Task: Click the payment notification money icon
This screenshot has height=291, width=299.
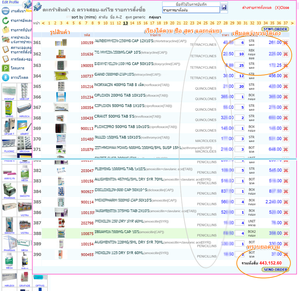Action: [x=6, y=39]
